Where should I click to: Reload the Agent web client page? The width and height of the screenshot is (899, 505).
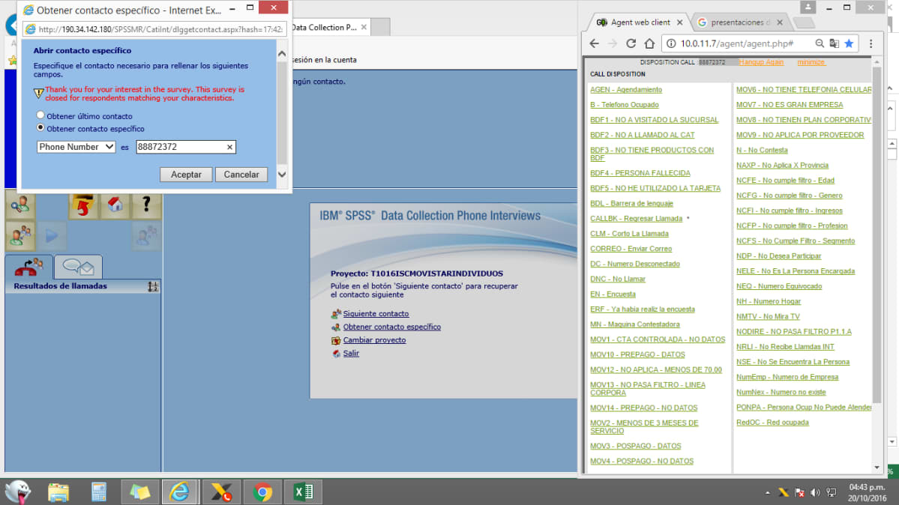pos(631,43)
